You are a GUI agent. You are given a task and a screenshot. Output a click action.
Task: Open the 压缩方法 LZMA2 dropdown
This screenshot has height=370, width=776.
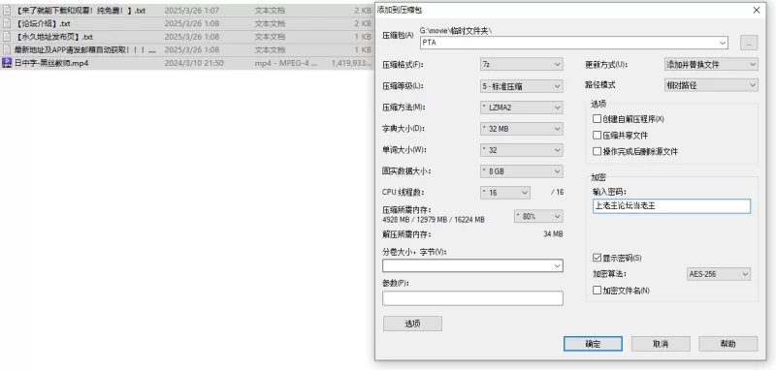pos(521,108)
